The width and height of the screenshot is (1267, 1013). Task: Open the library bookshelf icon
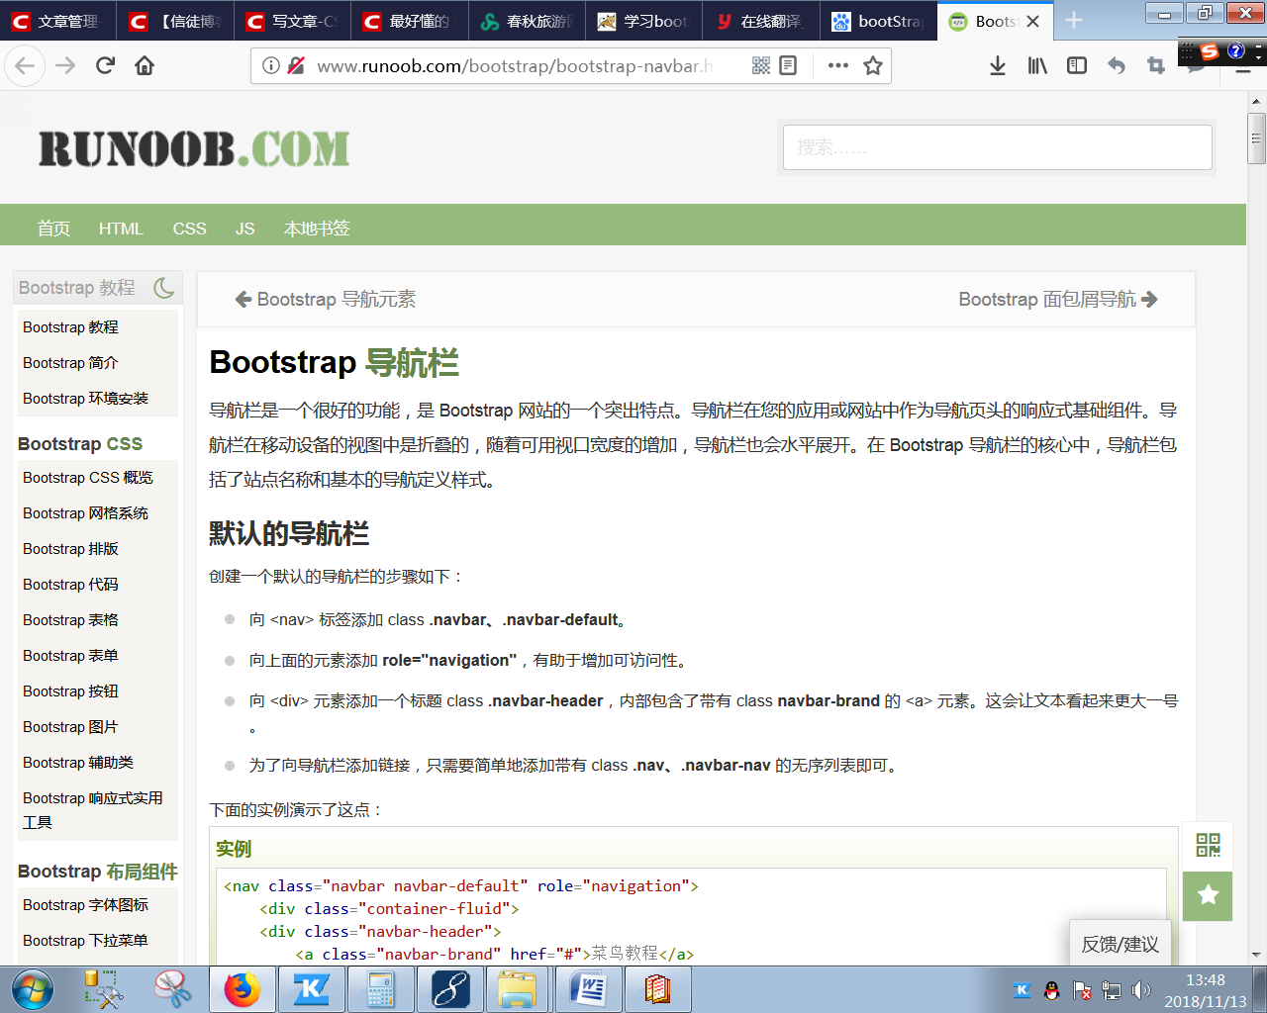1037,65
